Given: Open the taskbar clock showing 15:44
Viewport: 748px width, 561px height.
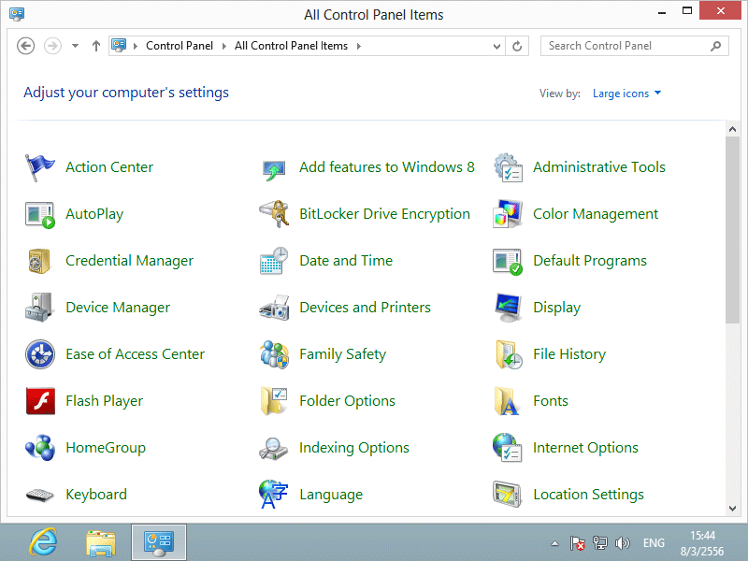Looking at the screenshot, I should [x=702, y=543].
